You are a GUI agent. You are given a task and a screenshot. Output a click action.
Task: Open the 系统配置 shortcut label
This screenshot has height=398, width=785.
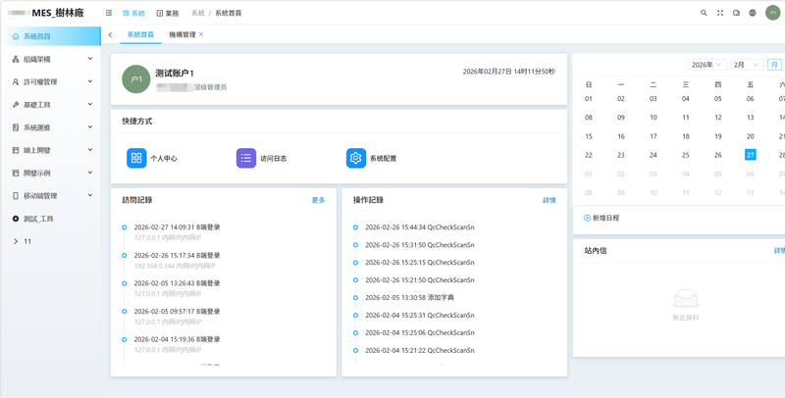(383, 159)
